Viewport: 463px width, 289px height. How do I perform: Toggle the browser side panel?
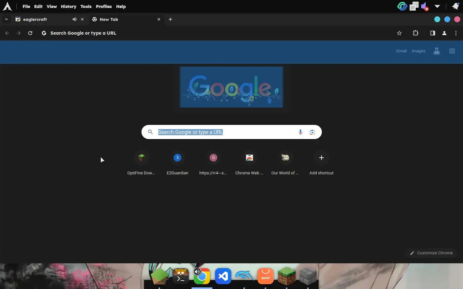(x=432, y=33)
